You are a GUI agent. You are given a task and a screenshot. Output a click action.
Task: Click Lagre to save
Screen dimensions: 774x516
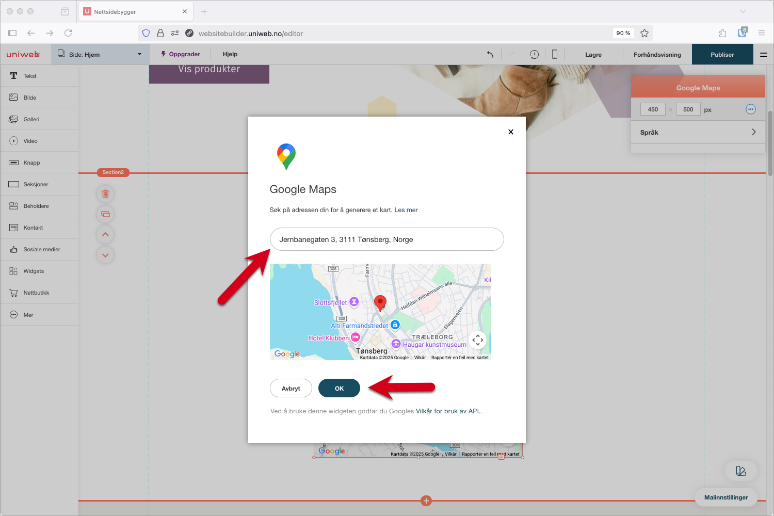(x=593, y=55)
